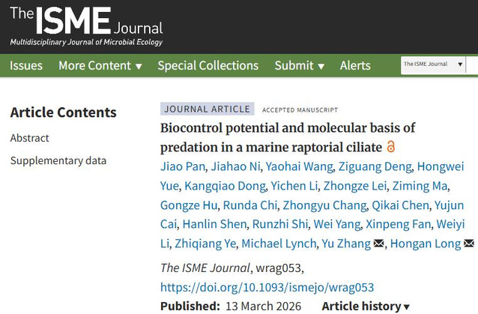Jump to the Abstract section
The height and width of the screenshot is (314, 478).
click(30, 138)
